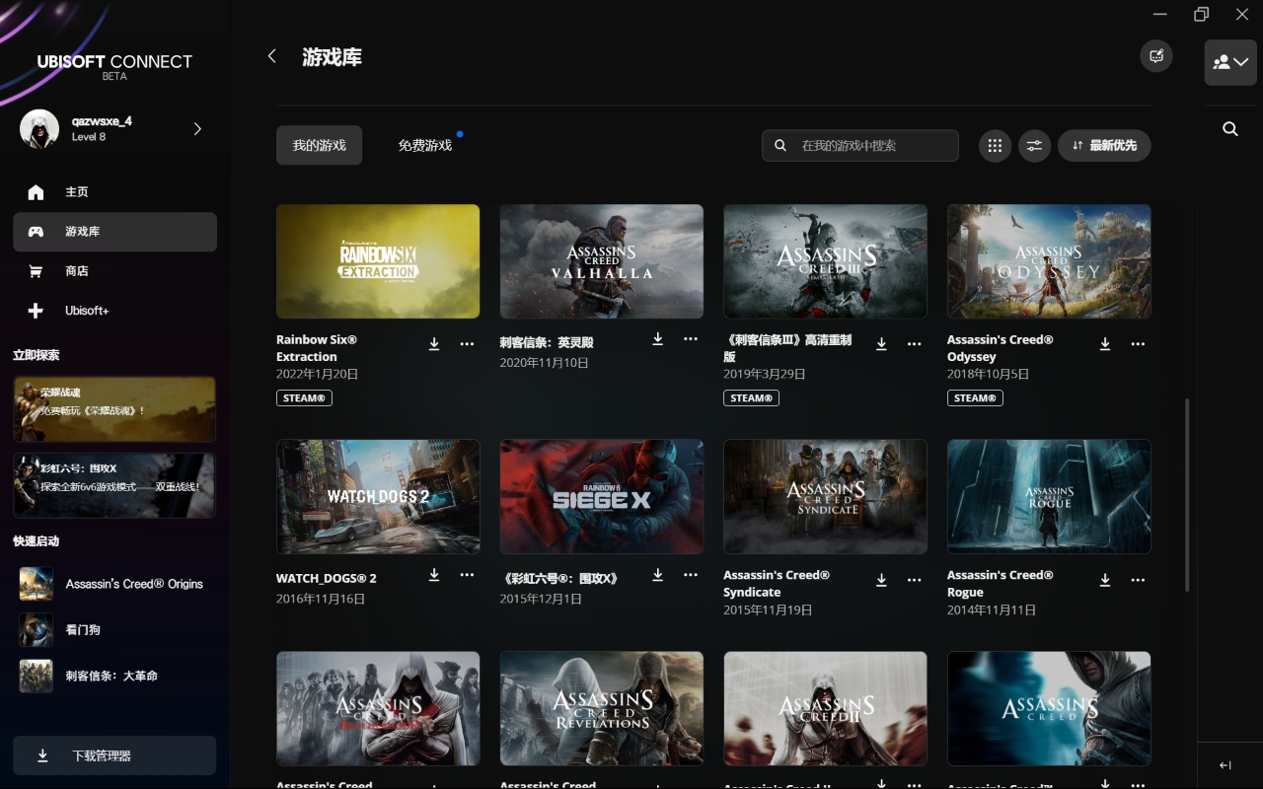The image size is (1263, 789).
Task: Open the Assassin's Creed Valhalla cover art
Action: click(602, 261)
